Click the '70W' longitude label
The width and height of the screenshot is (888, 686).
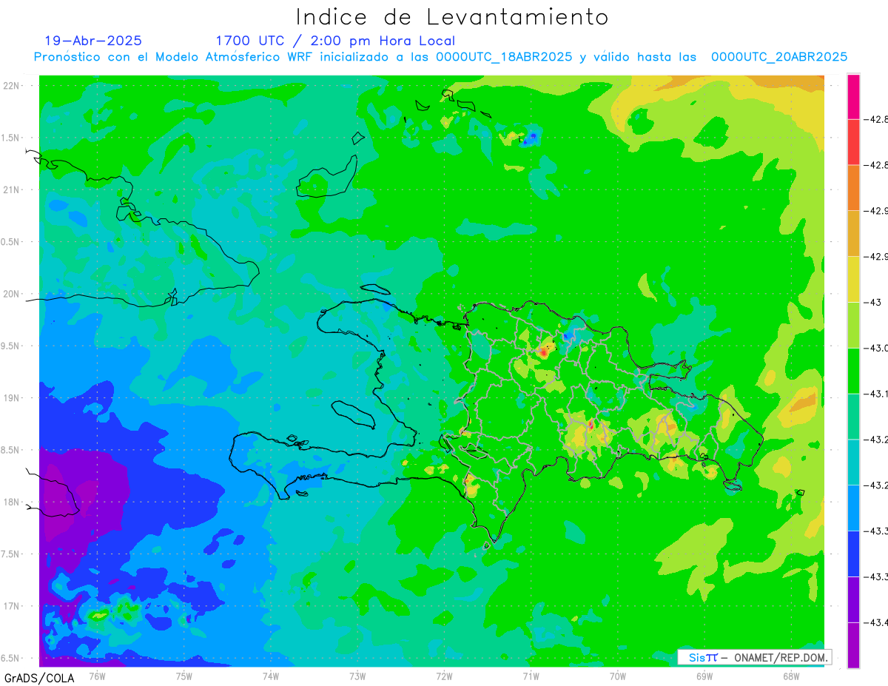coord(618,676)
